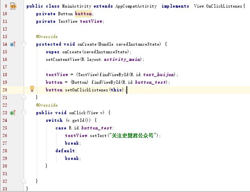Click the override gutter icon beside onCreate

(13, 44)
